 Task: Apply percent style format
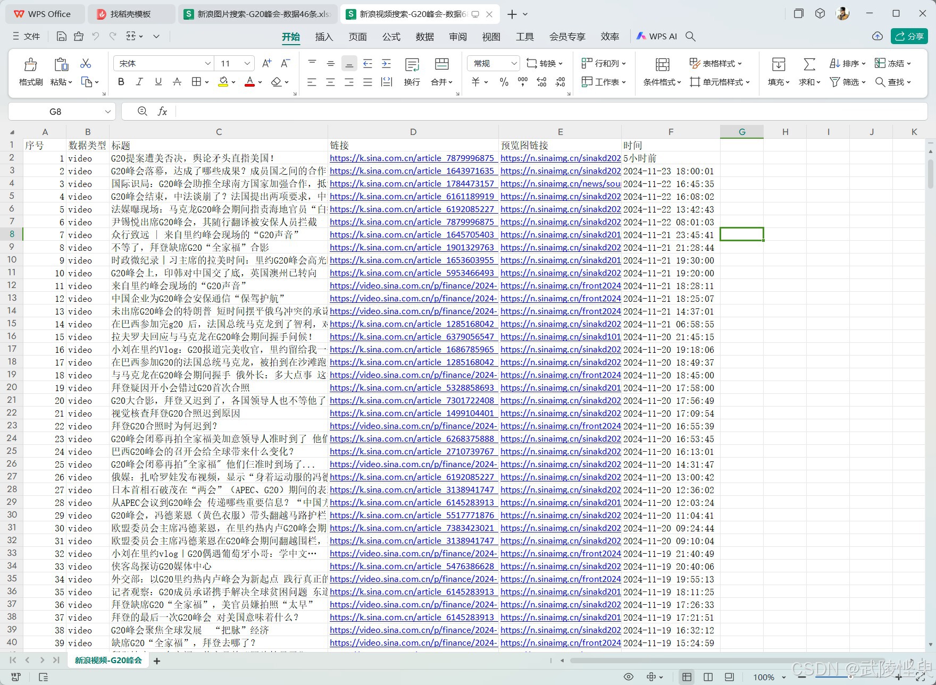point(504,82)
